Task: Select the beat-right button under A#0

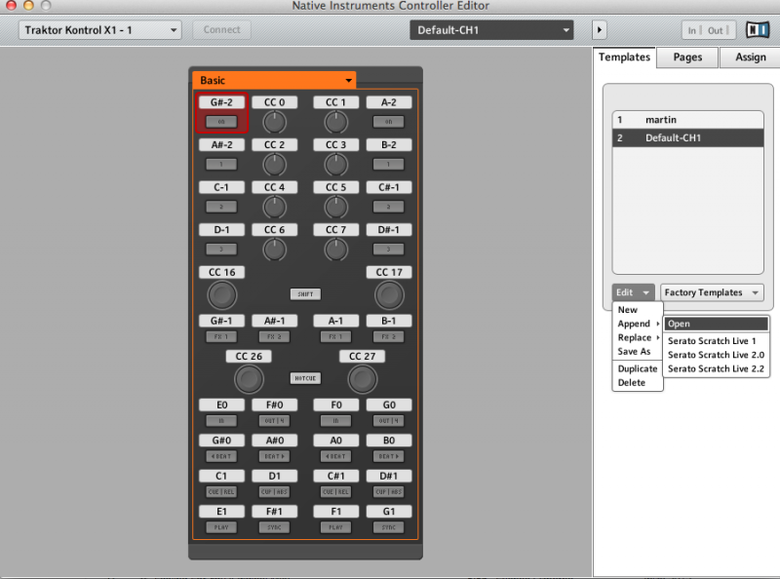Action: pyautogui.click(x=275, y=456)
